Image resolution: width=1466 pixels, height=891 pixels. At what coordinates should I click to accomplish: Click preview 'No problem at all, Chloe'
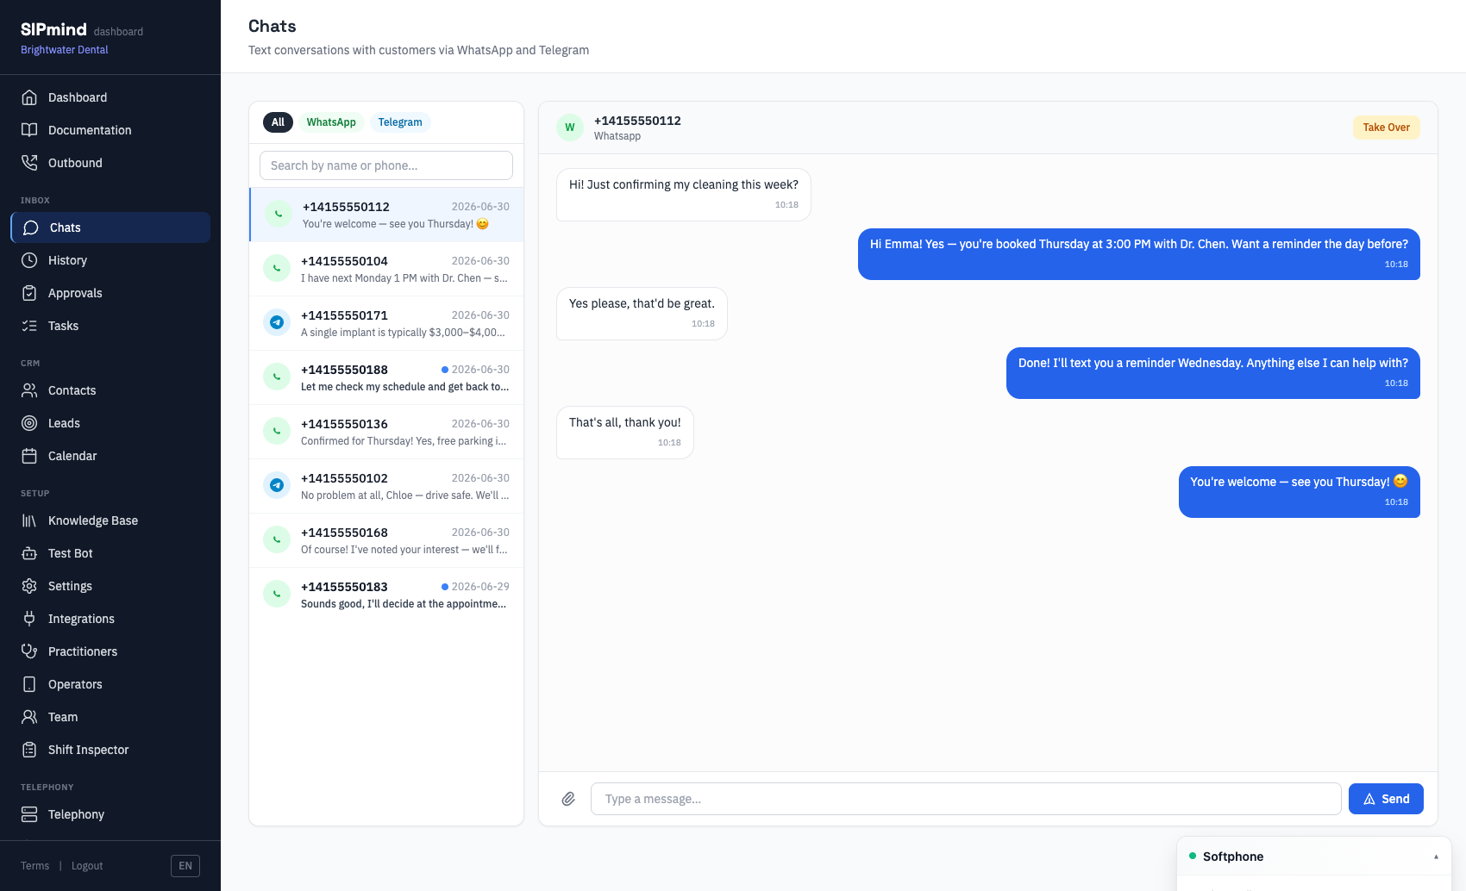point(404,495)
